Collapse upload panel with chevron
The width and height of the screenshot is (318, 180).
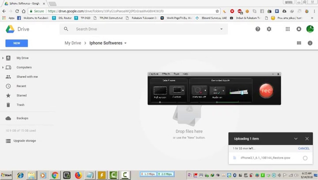pyautogui.click(x=296, y=139)
